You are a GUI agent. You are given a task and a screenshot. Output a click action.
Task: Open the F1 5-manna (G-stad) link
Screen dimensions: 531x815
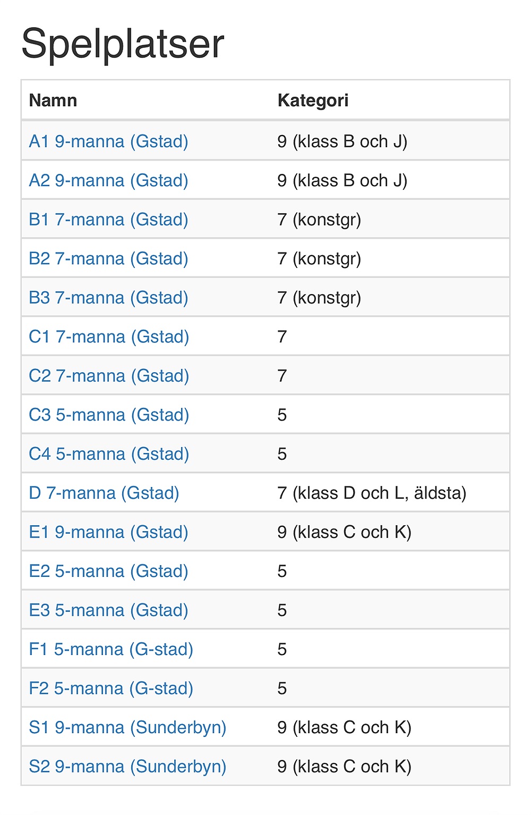click(x=111, y=650)
